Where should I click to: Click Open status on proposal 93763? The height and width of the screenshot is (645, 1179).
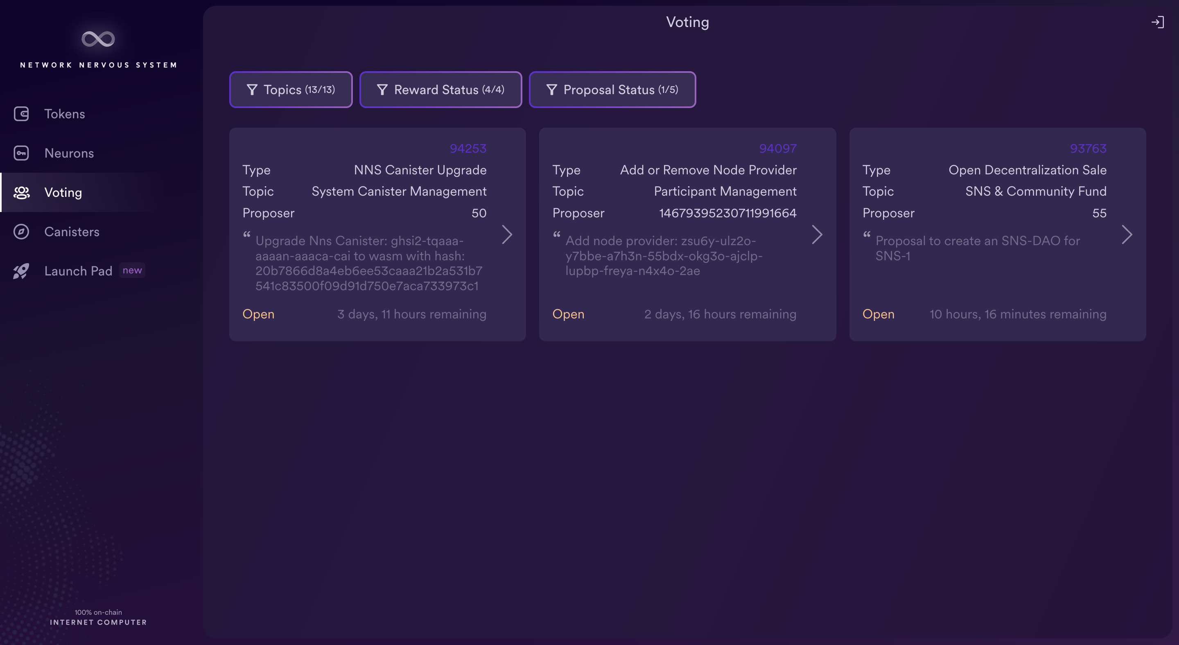[878, 314]
